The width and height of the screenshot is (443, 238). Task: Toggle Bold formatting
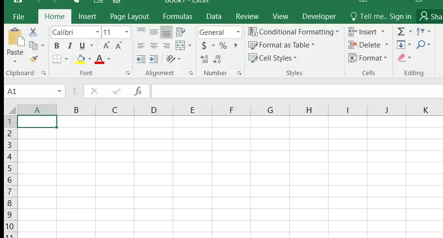(x=57, y=46)
